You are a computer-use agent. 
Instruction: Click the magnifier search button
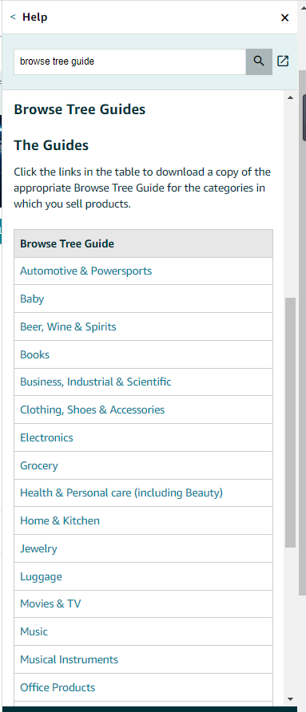(x=259, y=61)
